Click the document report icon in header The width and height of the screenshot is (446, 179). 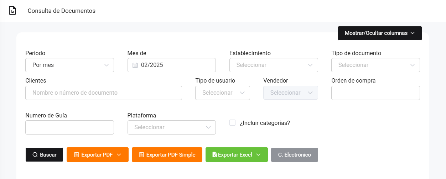coord(12,11)
